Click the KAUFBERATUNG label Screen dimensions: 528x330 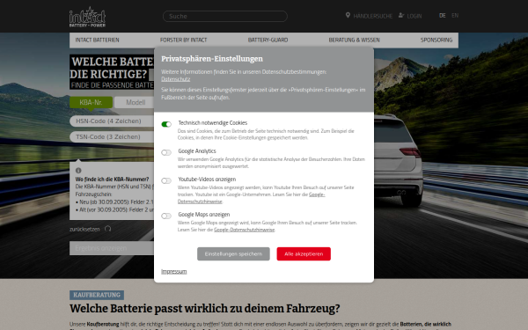click(97, 295)
